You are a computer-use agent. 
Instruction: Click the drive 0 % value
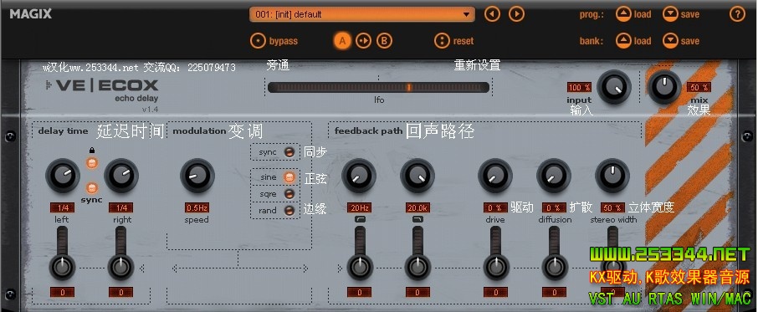click(x=495, y=208)
